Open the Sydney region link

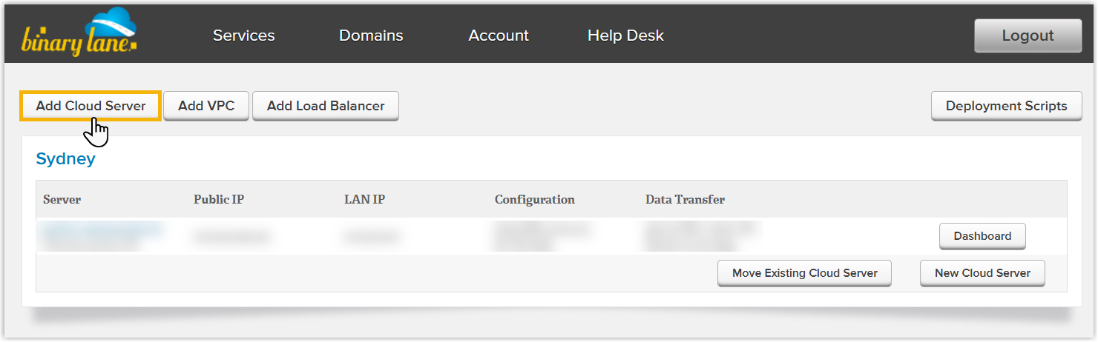(x=66, y=158)
